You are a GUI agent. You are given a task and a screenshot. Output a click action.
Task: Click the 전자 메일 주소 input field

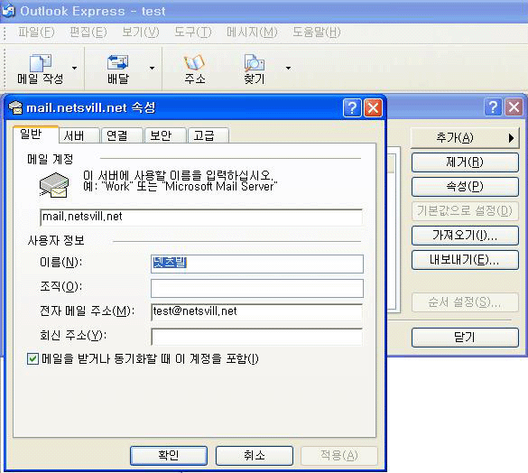257,312
